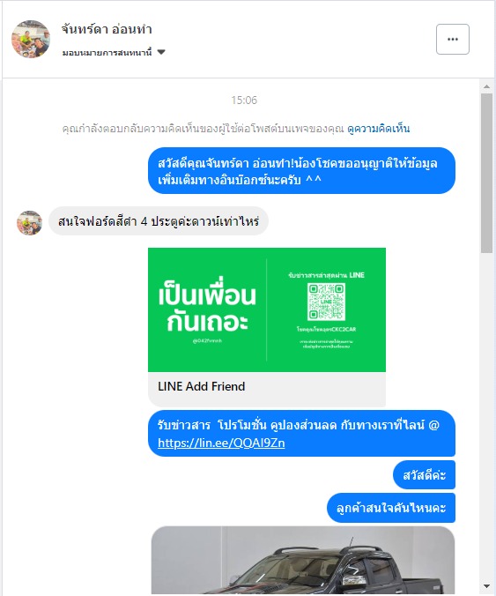Click the ลูกค้าสนใจคันไหนคะ message bubble

tap(391, 508)
